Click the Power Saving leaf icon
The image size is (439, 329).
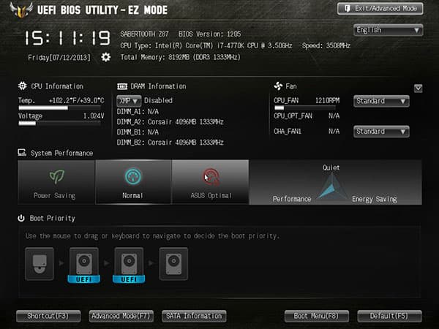[x=56, y=176]
